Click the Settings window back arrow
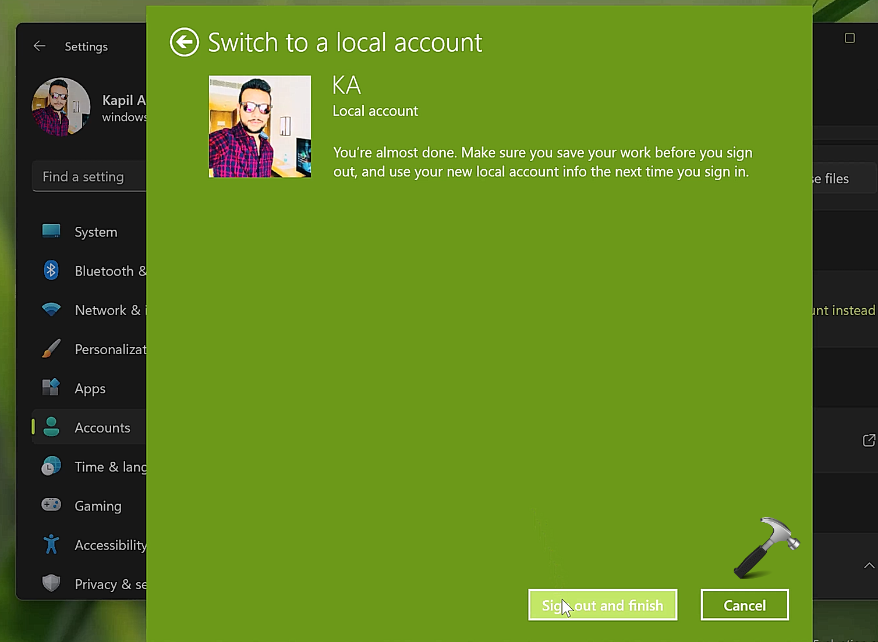This screenshot has height=642, width=878. pyautogui.click(x=40, y=46)
